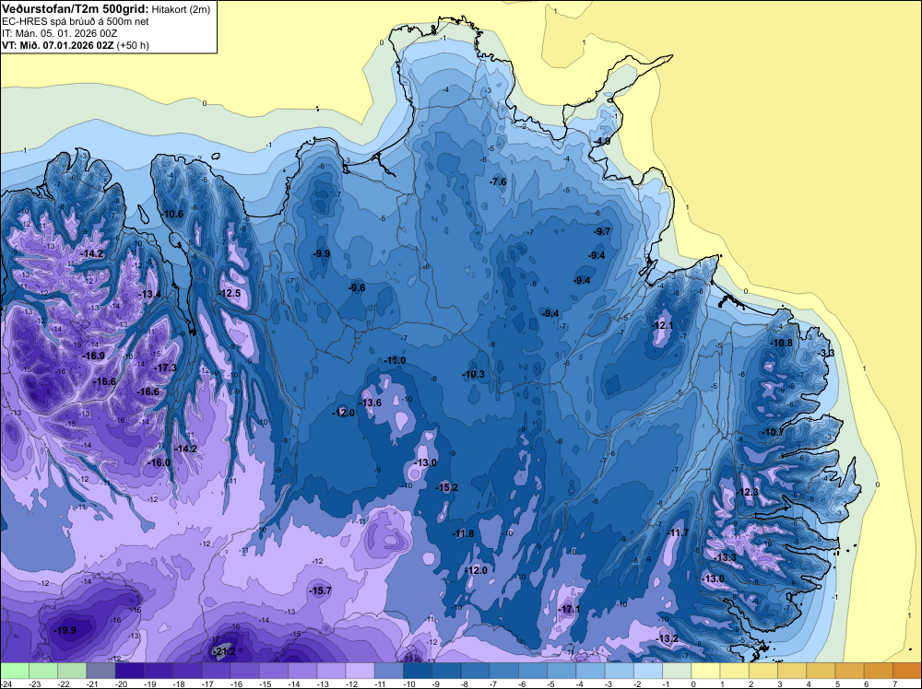The width and height of the screenshot is (922, 689).
Task: Click the temperature value -13.4
Action: (x=149, y=294)
